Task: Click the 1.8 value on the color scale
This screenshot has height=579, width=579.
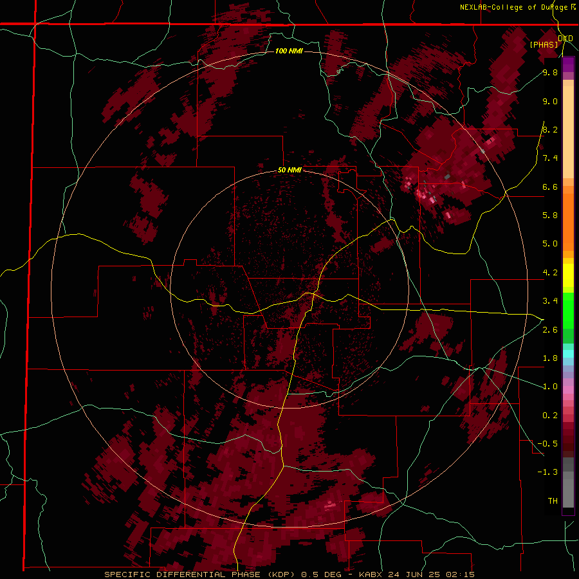Action: (550, 358)
